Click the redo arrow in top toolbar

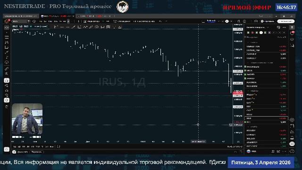coord(166,21)
